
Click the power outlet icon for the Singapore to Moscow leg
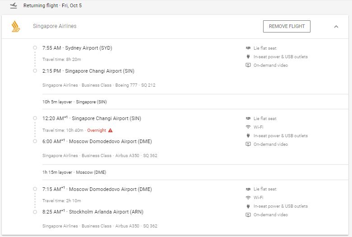tap(248, 135)
